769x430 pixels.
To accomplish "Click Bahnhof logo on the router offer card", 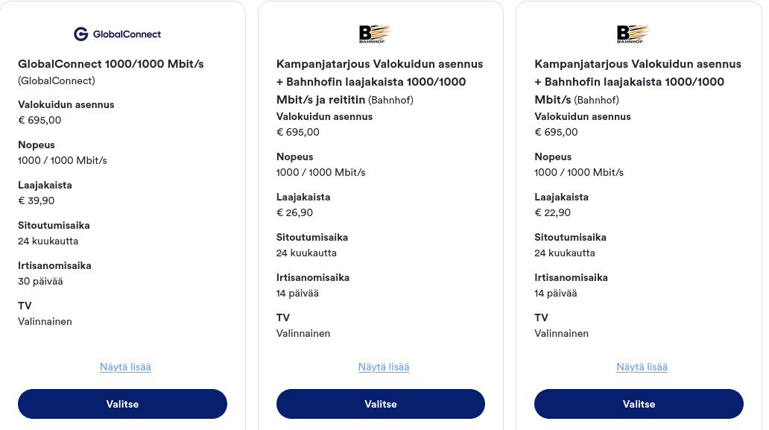I will coord(375,34).
